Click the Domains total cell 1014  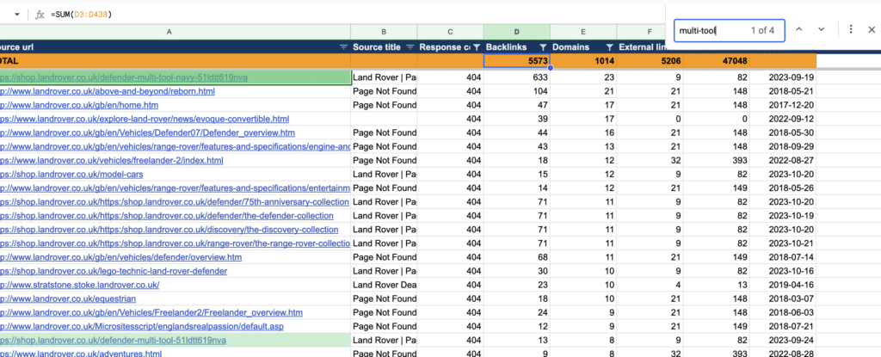(x=582, y=61)
